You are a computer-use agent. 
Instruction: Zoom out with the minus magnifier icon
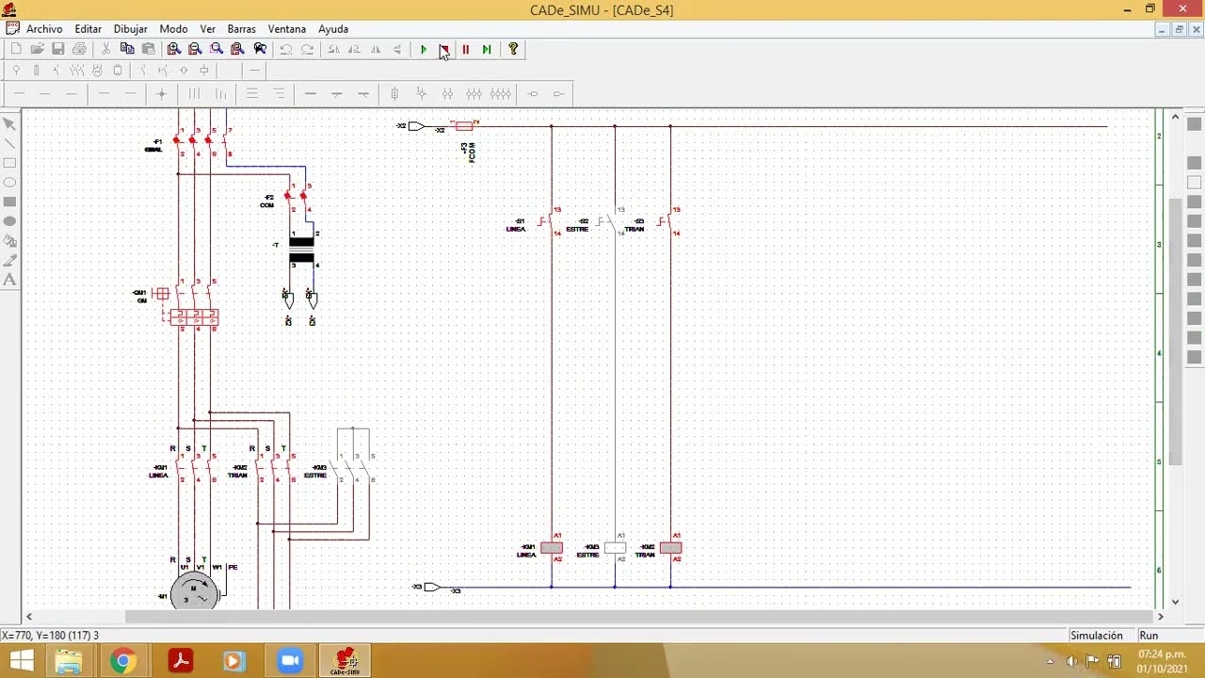(195, 49)
